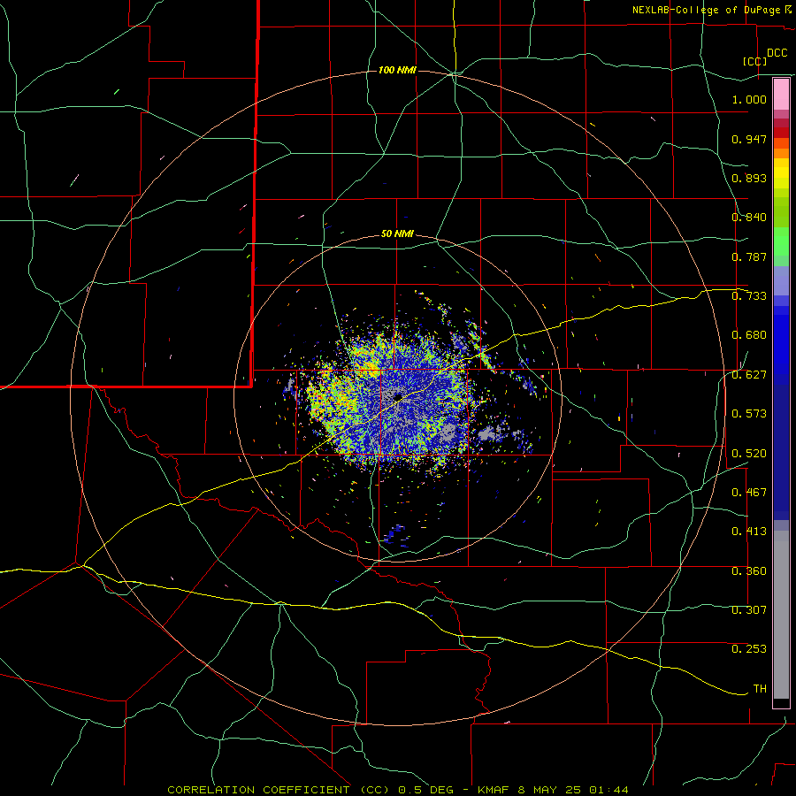796x796 pixels.
Task: Select the 0.840 legend value
Action: coord(749,218)
